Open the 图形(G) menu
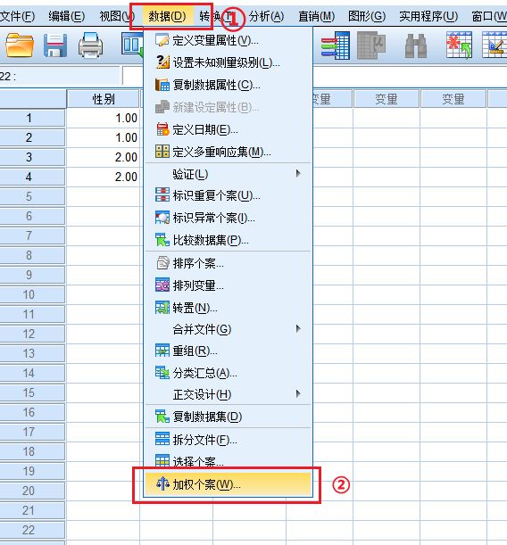 [367, 16]
